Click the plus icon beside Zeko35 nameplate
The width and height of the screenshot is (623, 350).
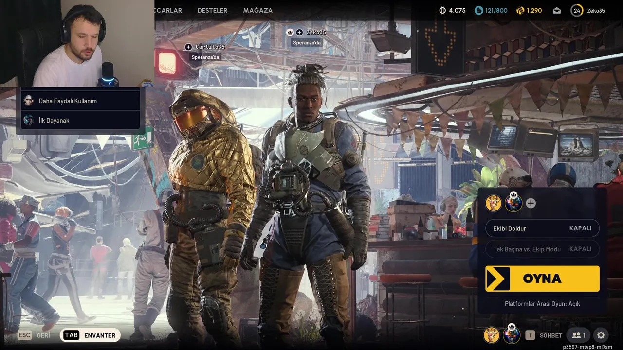(299, 32)
